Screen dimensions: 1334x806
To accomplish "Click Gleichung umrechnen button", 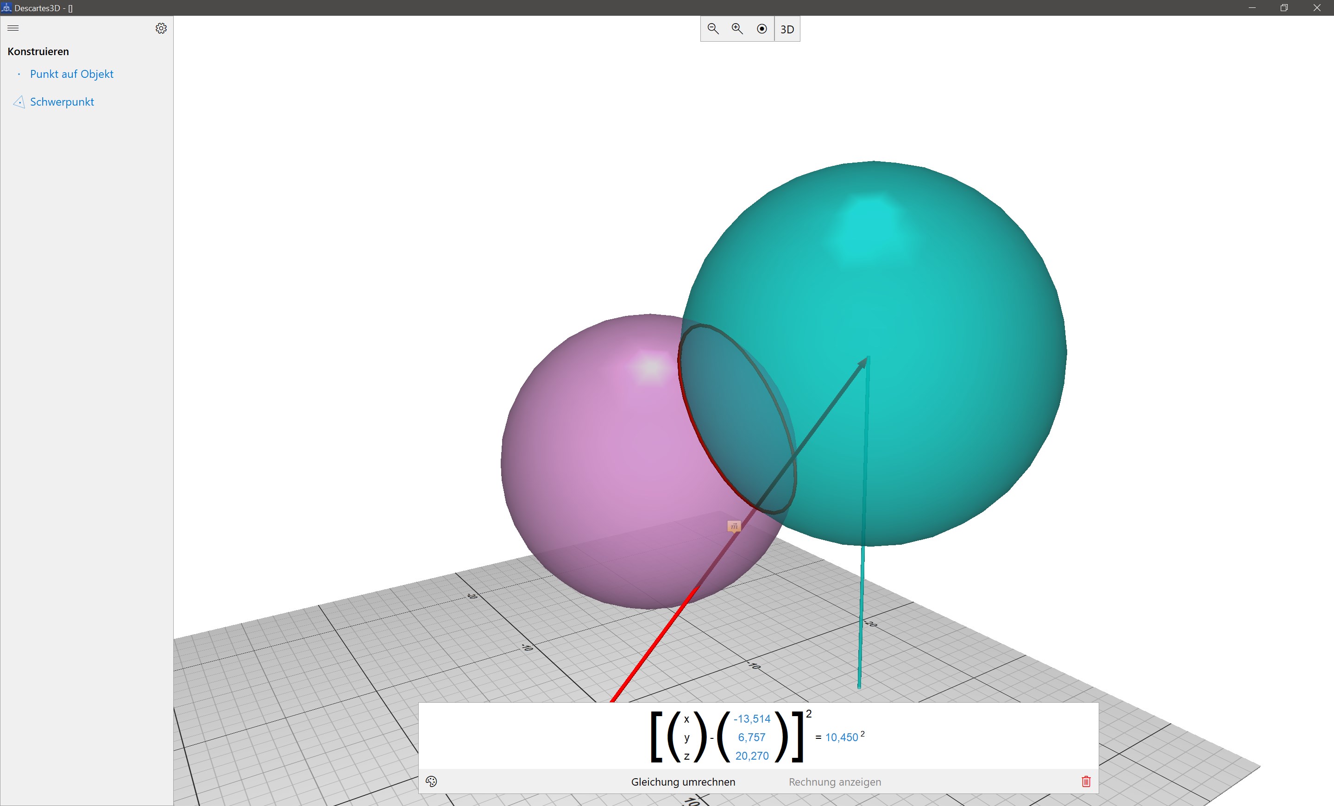I will [683, 781].
